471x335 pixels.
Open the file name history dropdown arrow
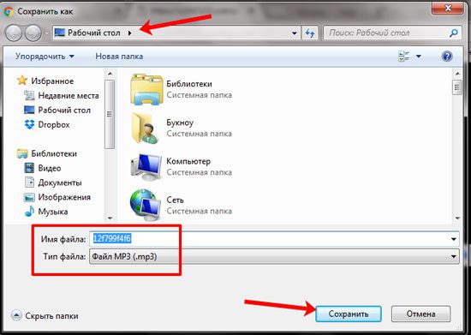[x=454, y=239]
